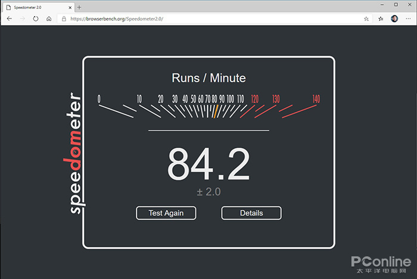Viewport: 417px width, 279px height.
Task: Close the browser window
Action: coord(410,5)
